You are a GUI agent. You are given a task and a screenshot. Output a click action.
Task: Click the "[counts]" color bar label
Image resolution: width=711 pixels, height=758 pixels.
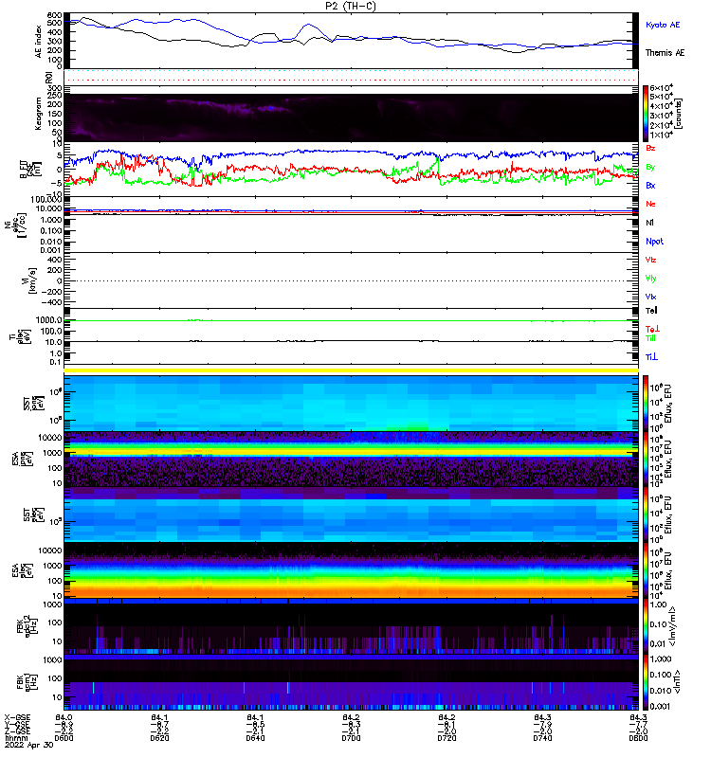pos(679,114)
